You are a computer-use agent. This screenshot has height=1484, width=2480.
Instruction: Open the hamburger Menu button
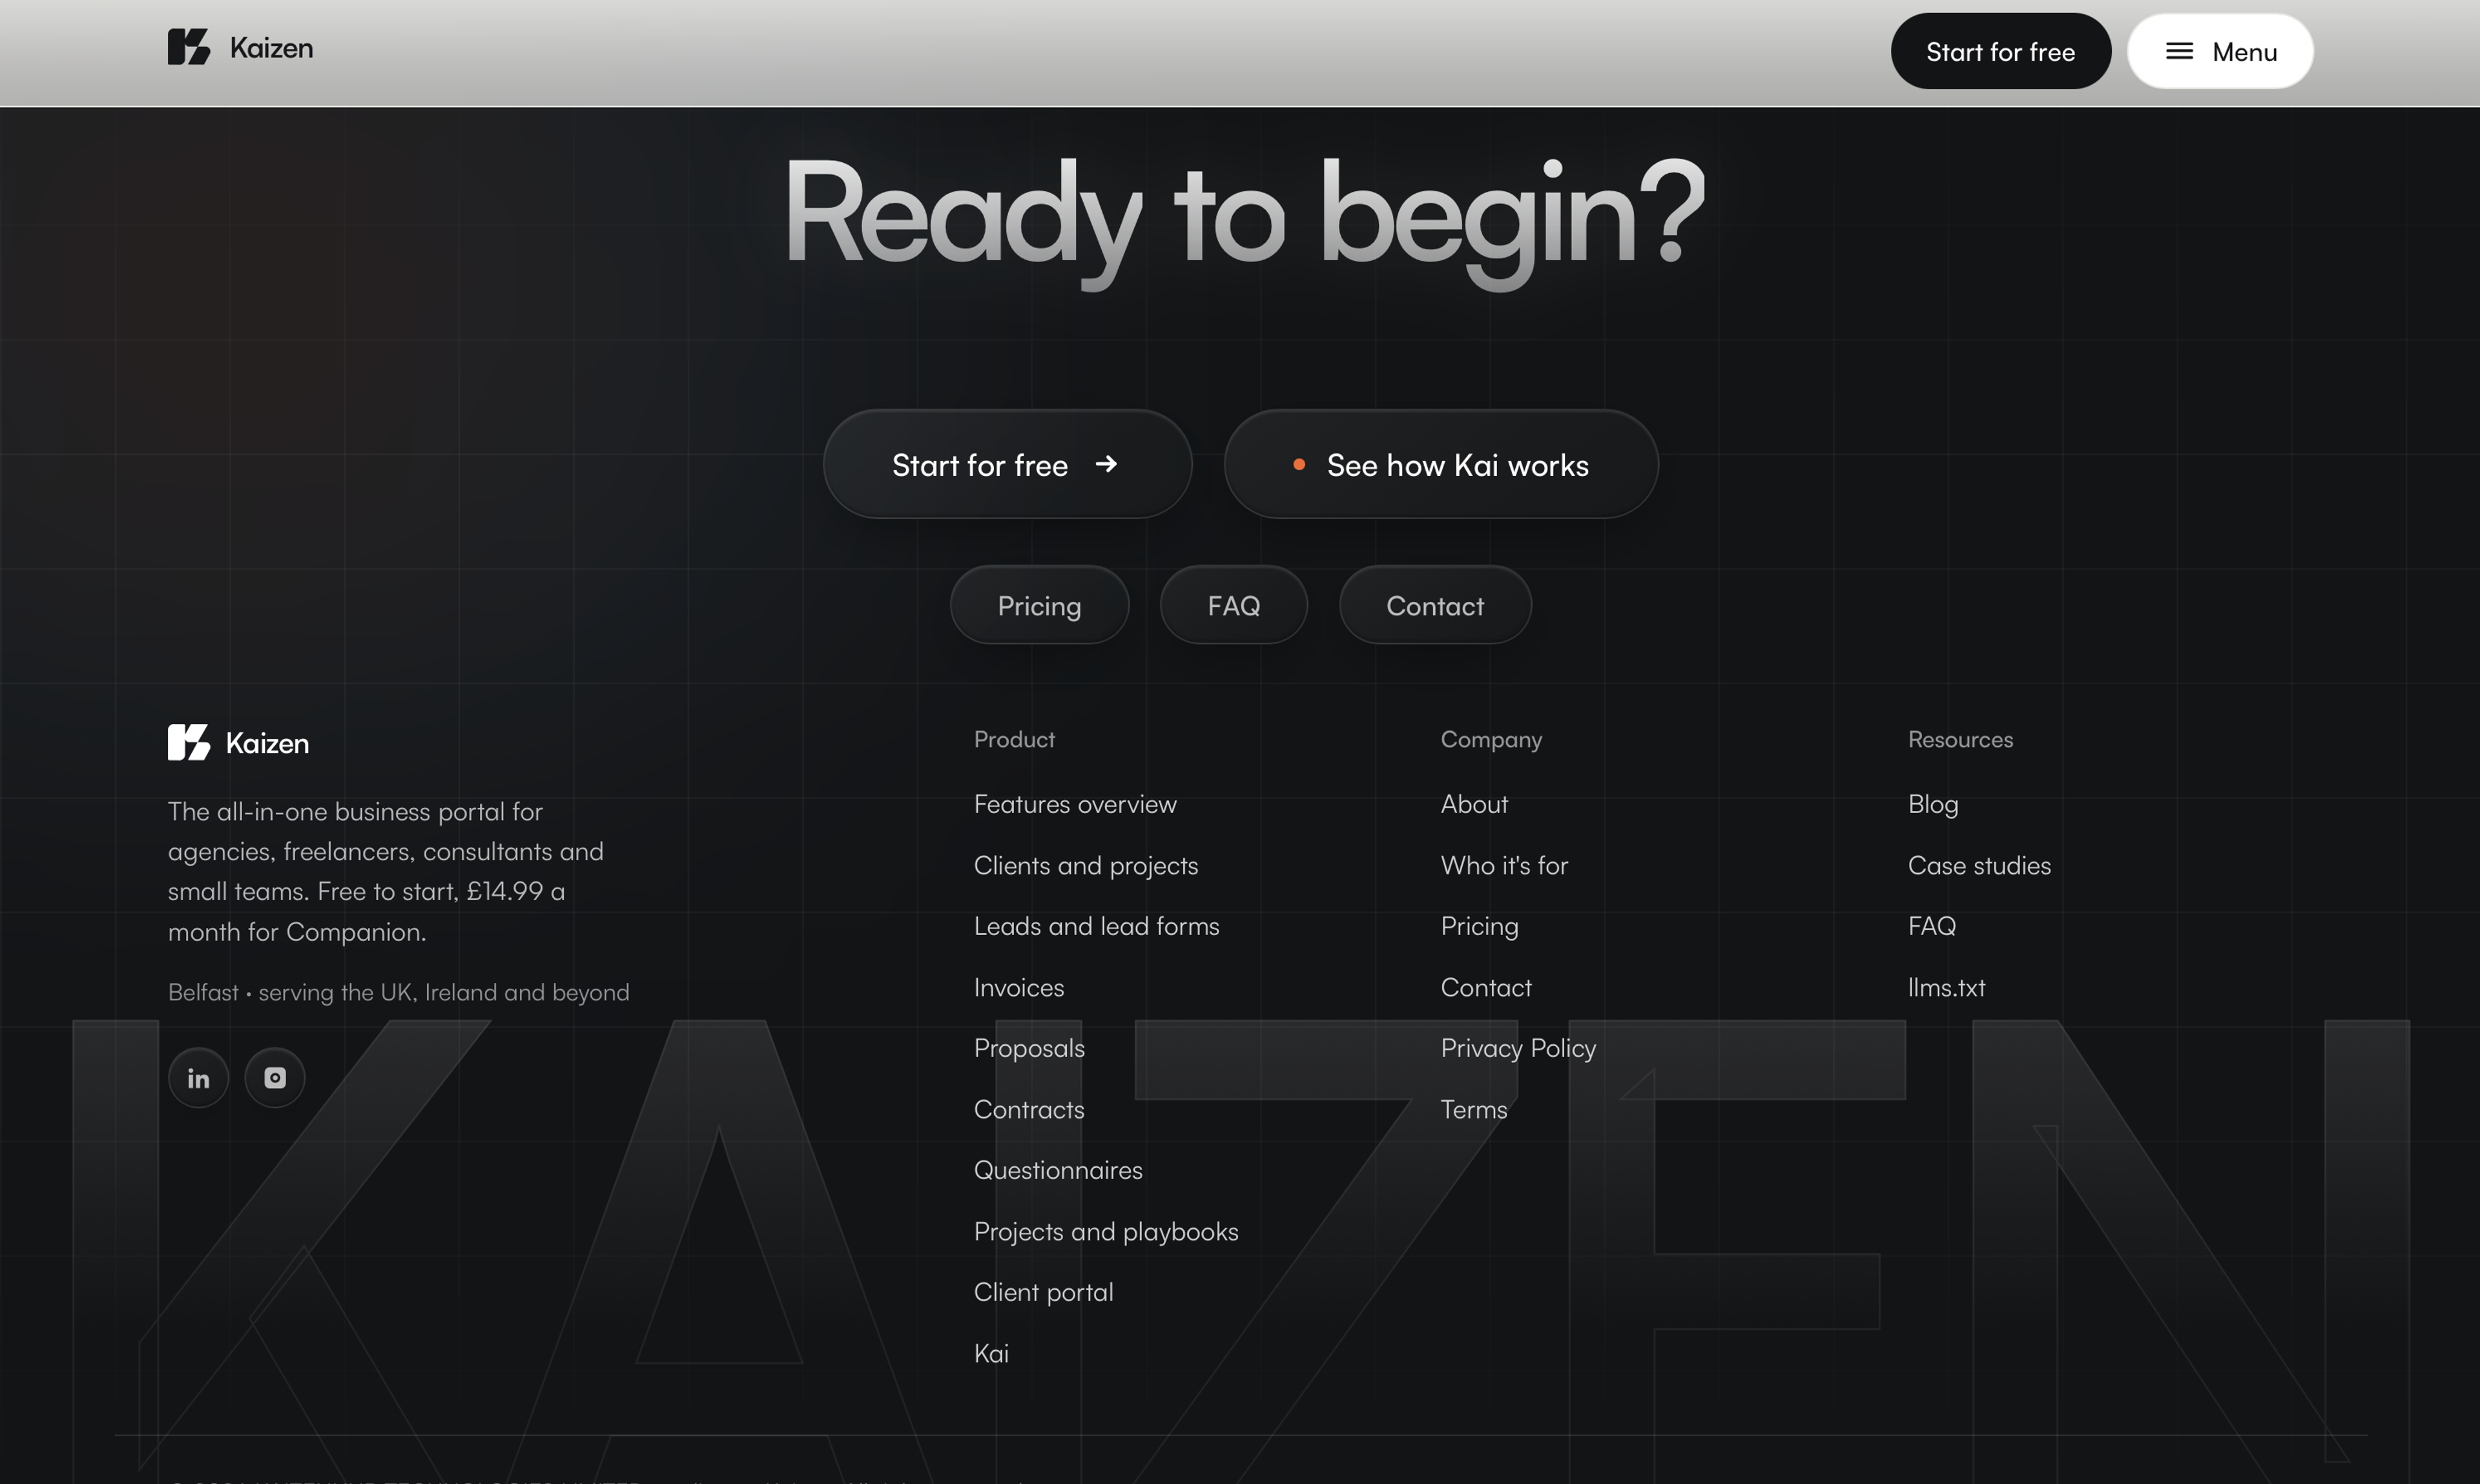click(2220, 51)
